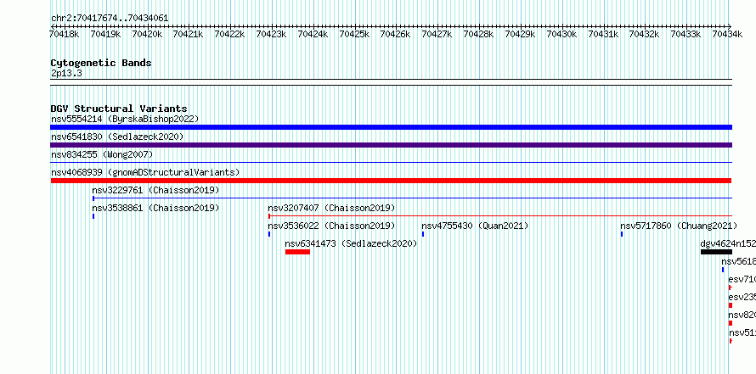Viewport: 756px width, 374px height.
Task: Click the 2p13.3 band label
Action: [66, 73]
